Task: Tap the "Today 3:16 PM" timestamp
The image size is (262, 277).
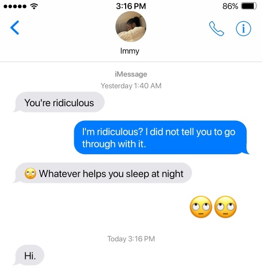Action: click(x=131, y=239)
